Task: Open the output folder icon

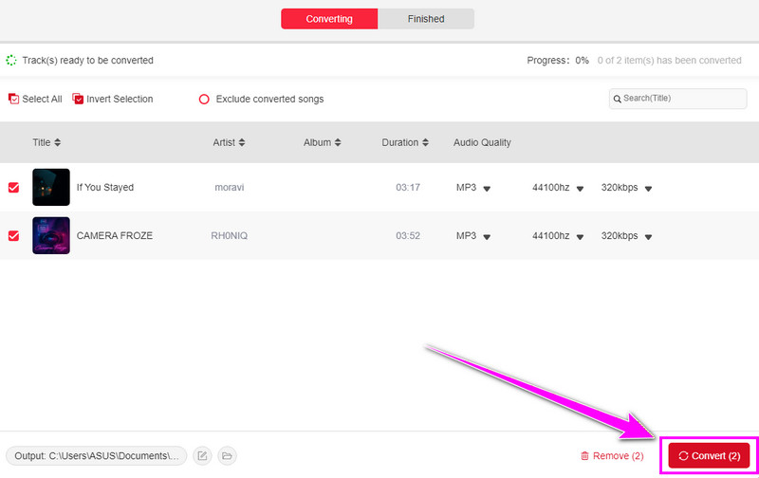Action: click(227, 456)
